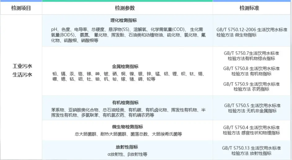This screenshot has width=292, height=160.
Task: Click the GB/T 5750.7 有机物综合指标 standard
Action: [x=251, y=56]
